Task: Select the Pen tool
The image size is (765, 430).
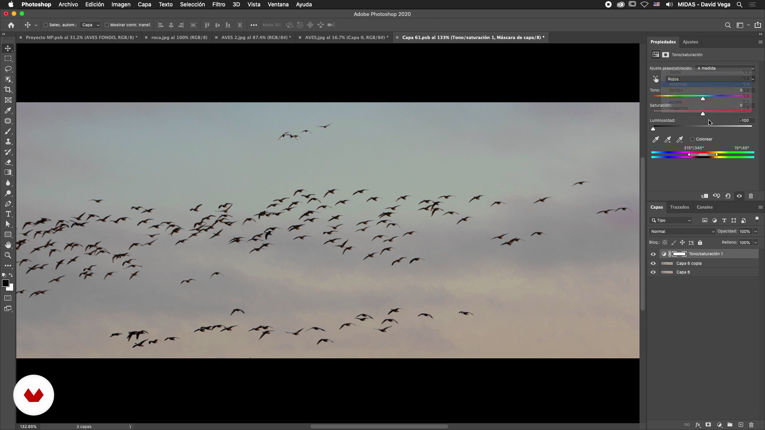Action: [x=8, y=204]
